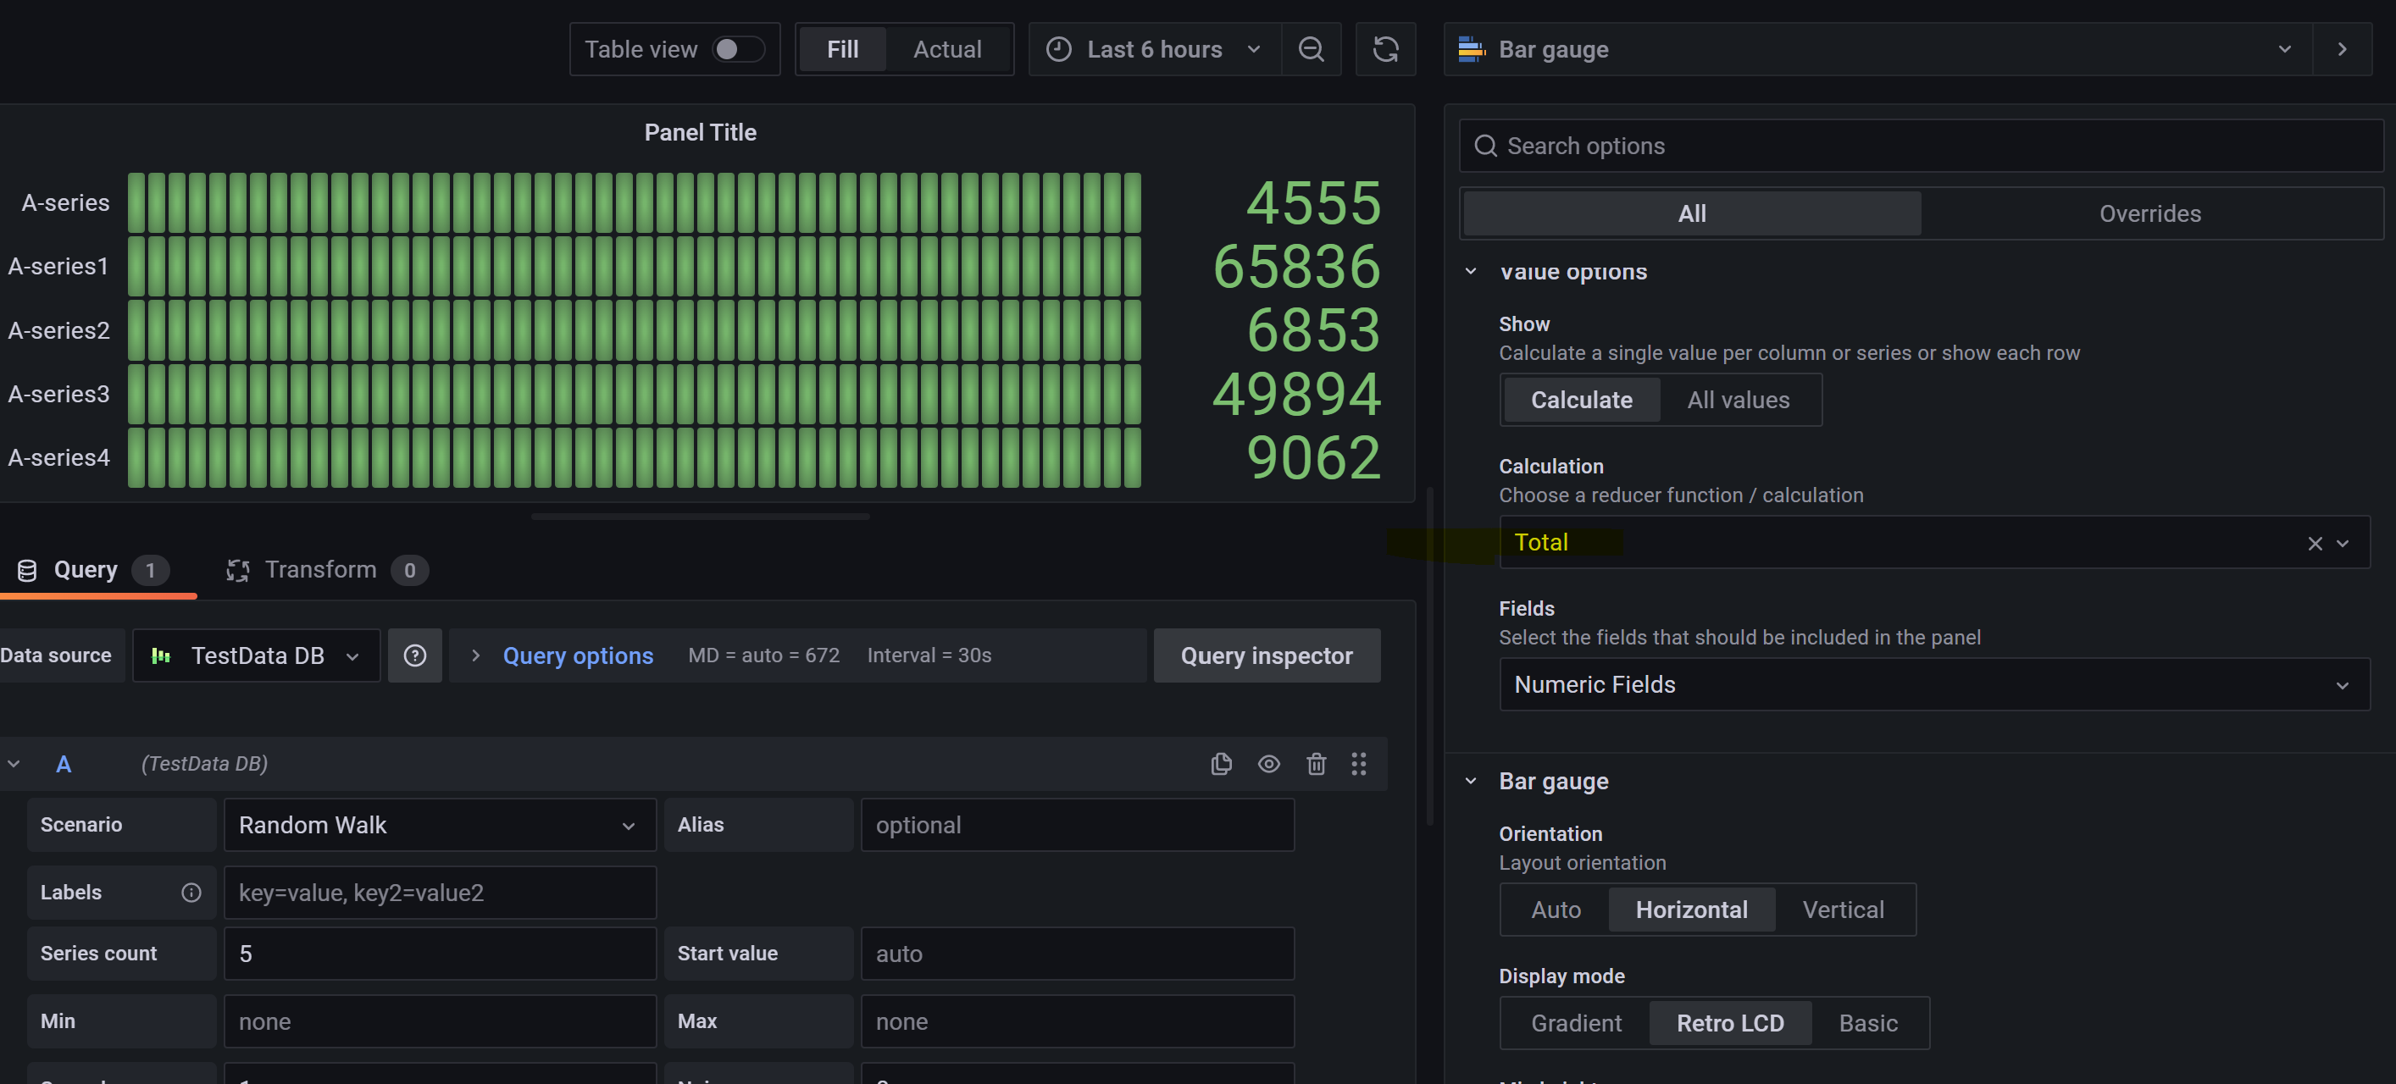This screenshot has height=1084, width=2396.
Task: Select Actual instead of Fill
Action: click(x=947, y=48)
